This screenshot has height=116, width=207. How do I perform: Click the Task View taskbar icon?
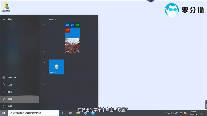70,113
